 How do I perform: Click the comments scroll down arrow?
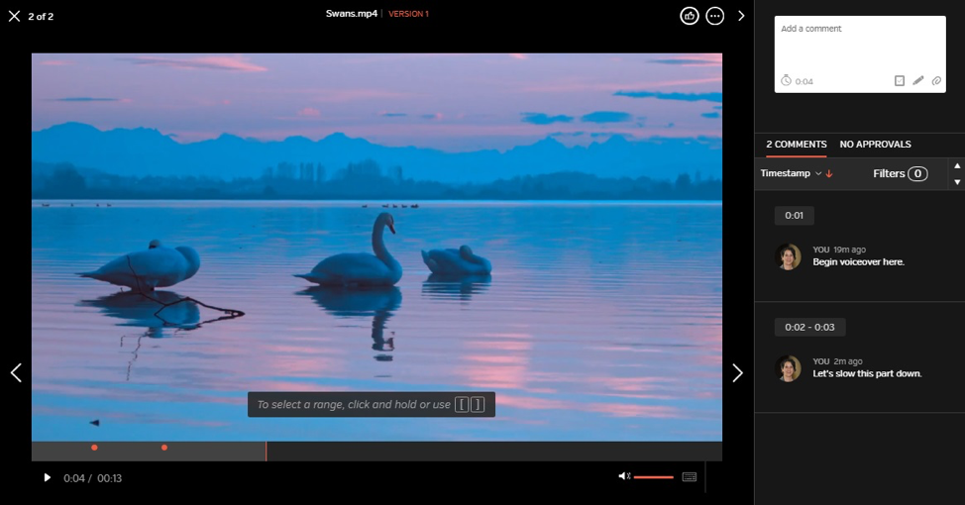pos(957,182)
